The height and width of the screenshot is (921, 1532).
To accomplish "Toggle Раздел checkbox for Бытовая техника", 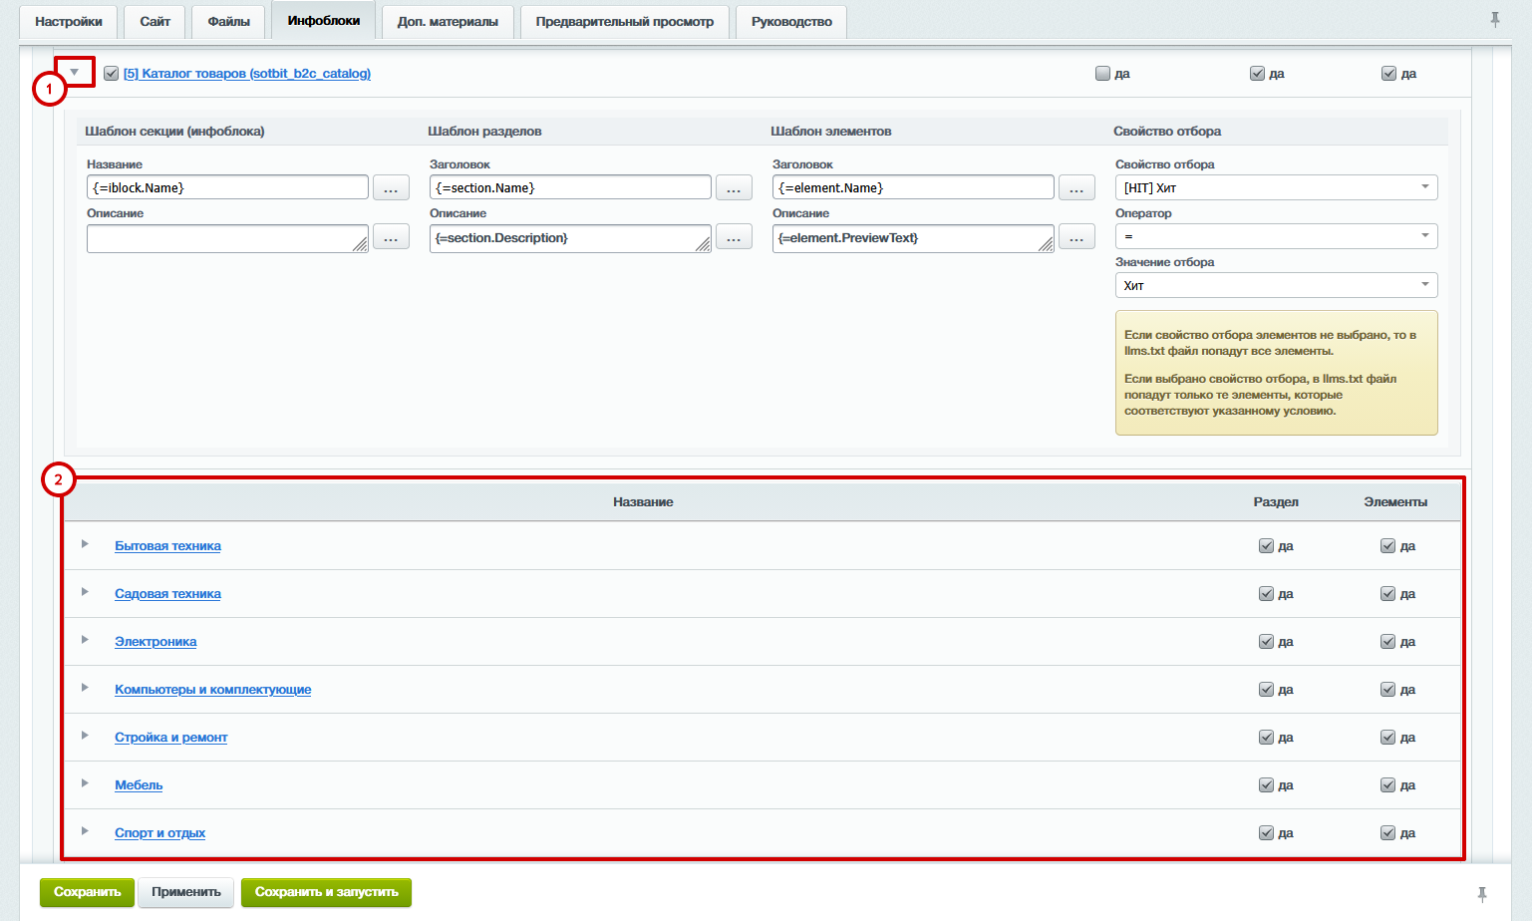I will [1266, 546].
